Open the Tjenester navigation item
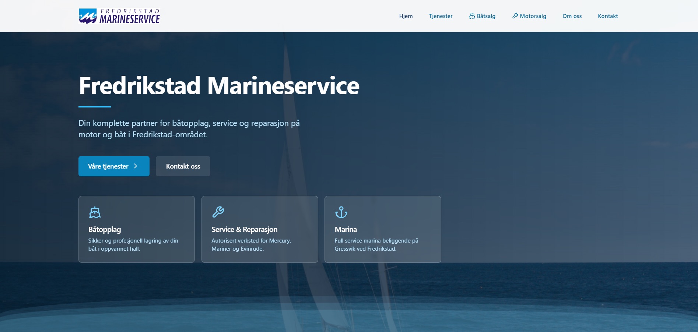Screen dimensions: 698x332 (x=441, y=16)
